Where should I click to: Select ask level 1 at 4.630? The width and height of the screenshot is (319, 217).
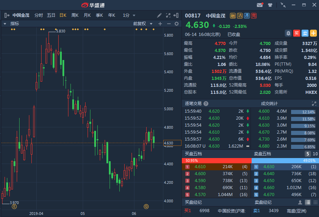[x=285, y=167]
